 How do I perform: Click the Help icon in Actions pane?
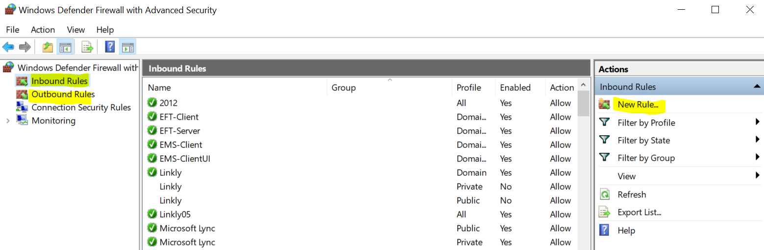point(605,230)
